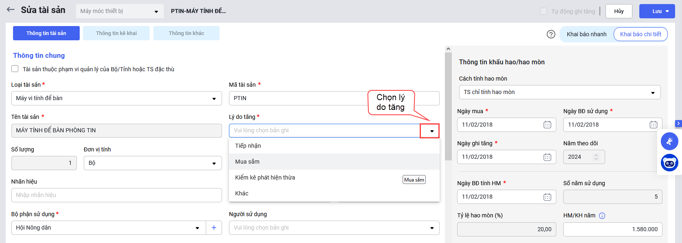Screen dimensions: 682x243
Task: Tick the Tài sản thuộc phạm vi quản lý checkbox
Action: pos(15,69)
